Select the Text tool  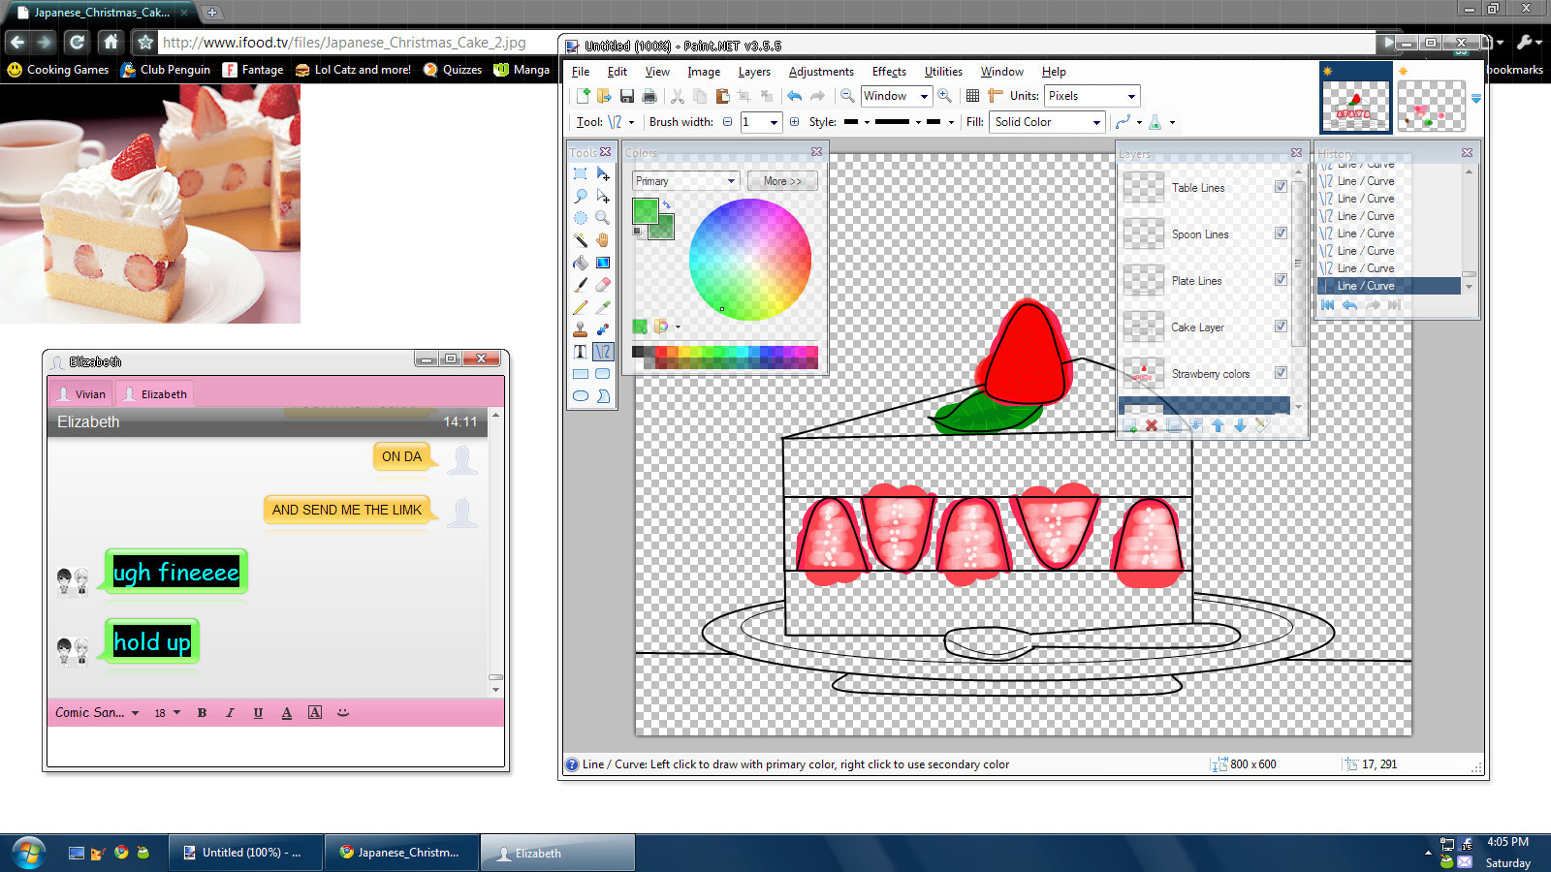tap(581, 352)
